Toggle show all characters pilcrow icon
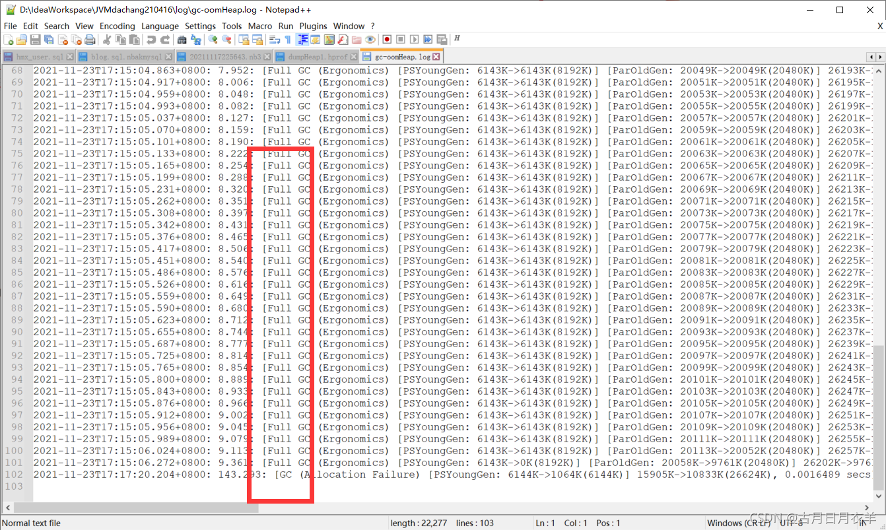The height and width of the screenshot is (530, 886). click(287, 40)
